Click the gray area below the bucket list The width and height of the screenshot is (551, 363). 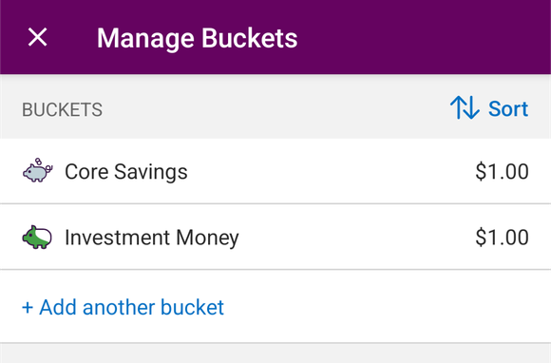[x=275, y=353]
